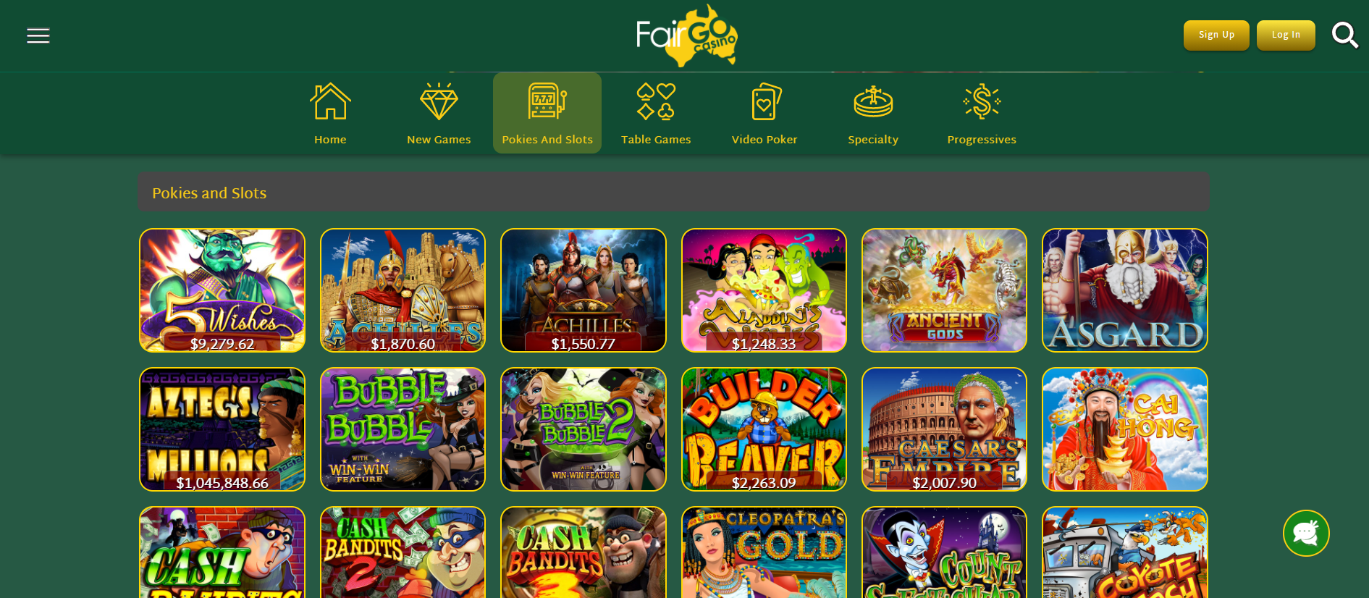Open Bubble Bubble 2 game

[584, 429]
